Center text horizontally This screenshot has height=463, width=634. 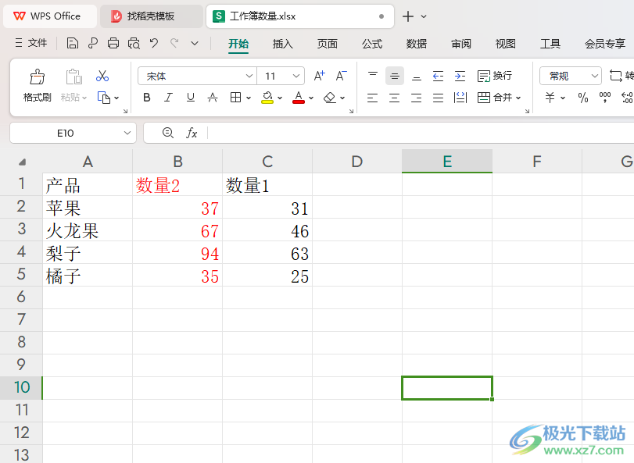pos(394,98)
